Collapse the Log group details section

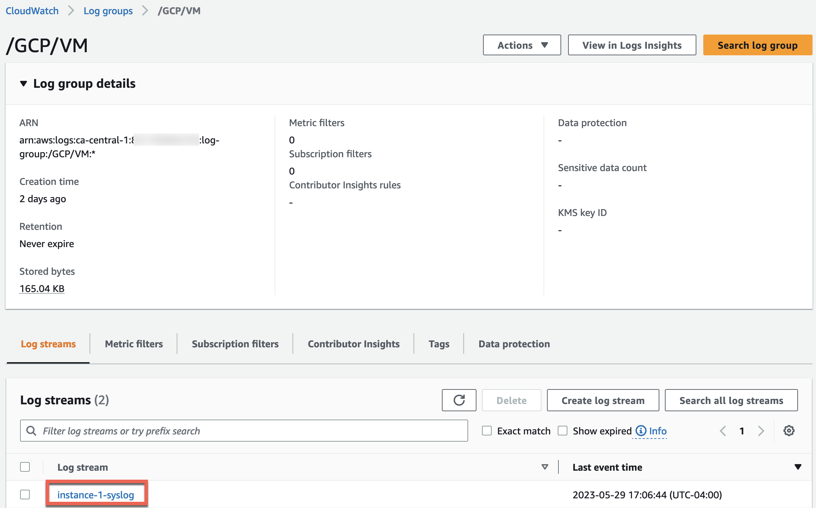[x=24, y=83]
